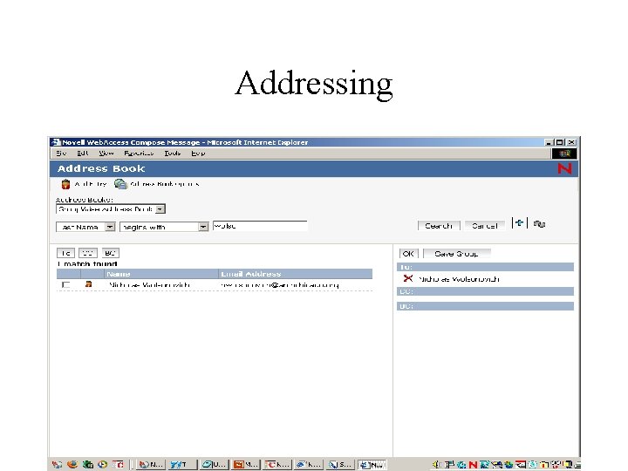Open Address Book Options icon
Viewport: 628px width, 471px height.
click(120, 184)
